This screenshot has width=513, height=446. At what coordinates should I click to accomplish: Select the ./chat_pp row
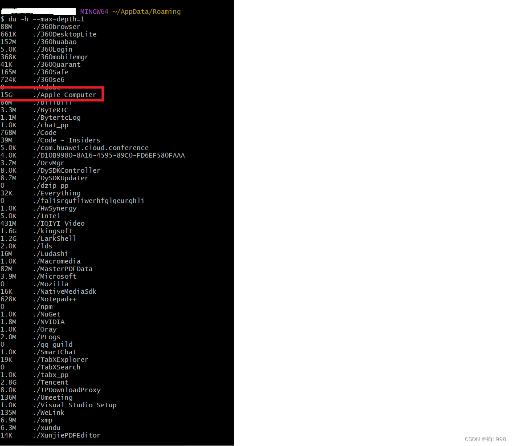click(x=34, y=125)
